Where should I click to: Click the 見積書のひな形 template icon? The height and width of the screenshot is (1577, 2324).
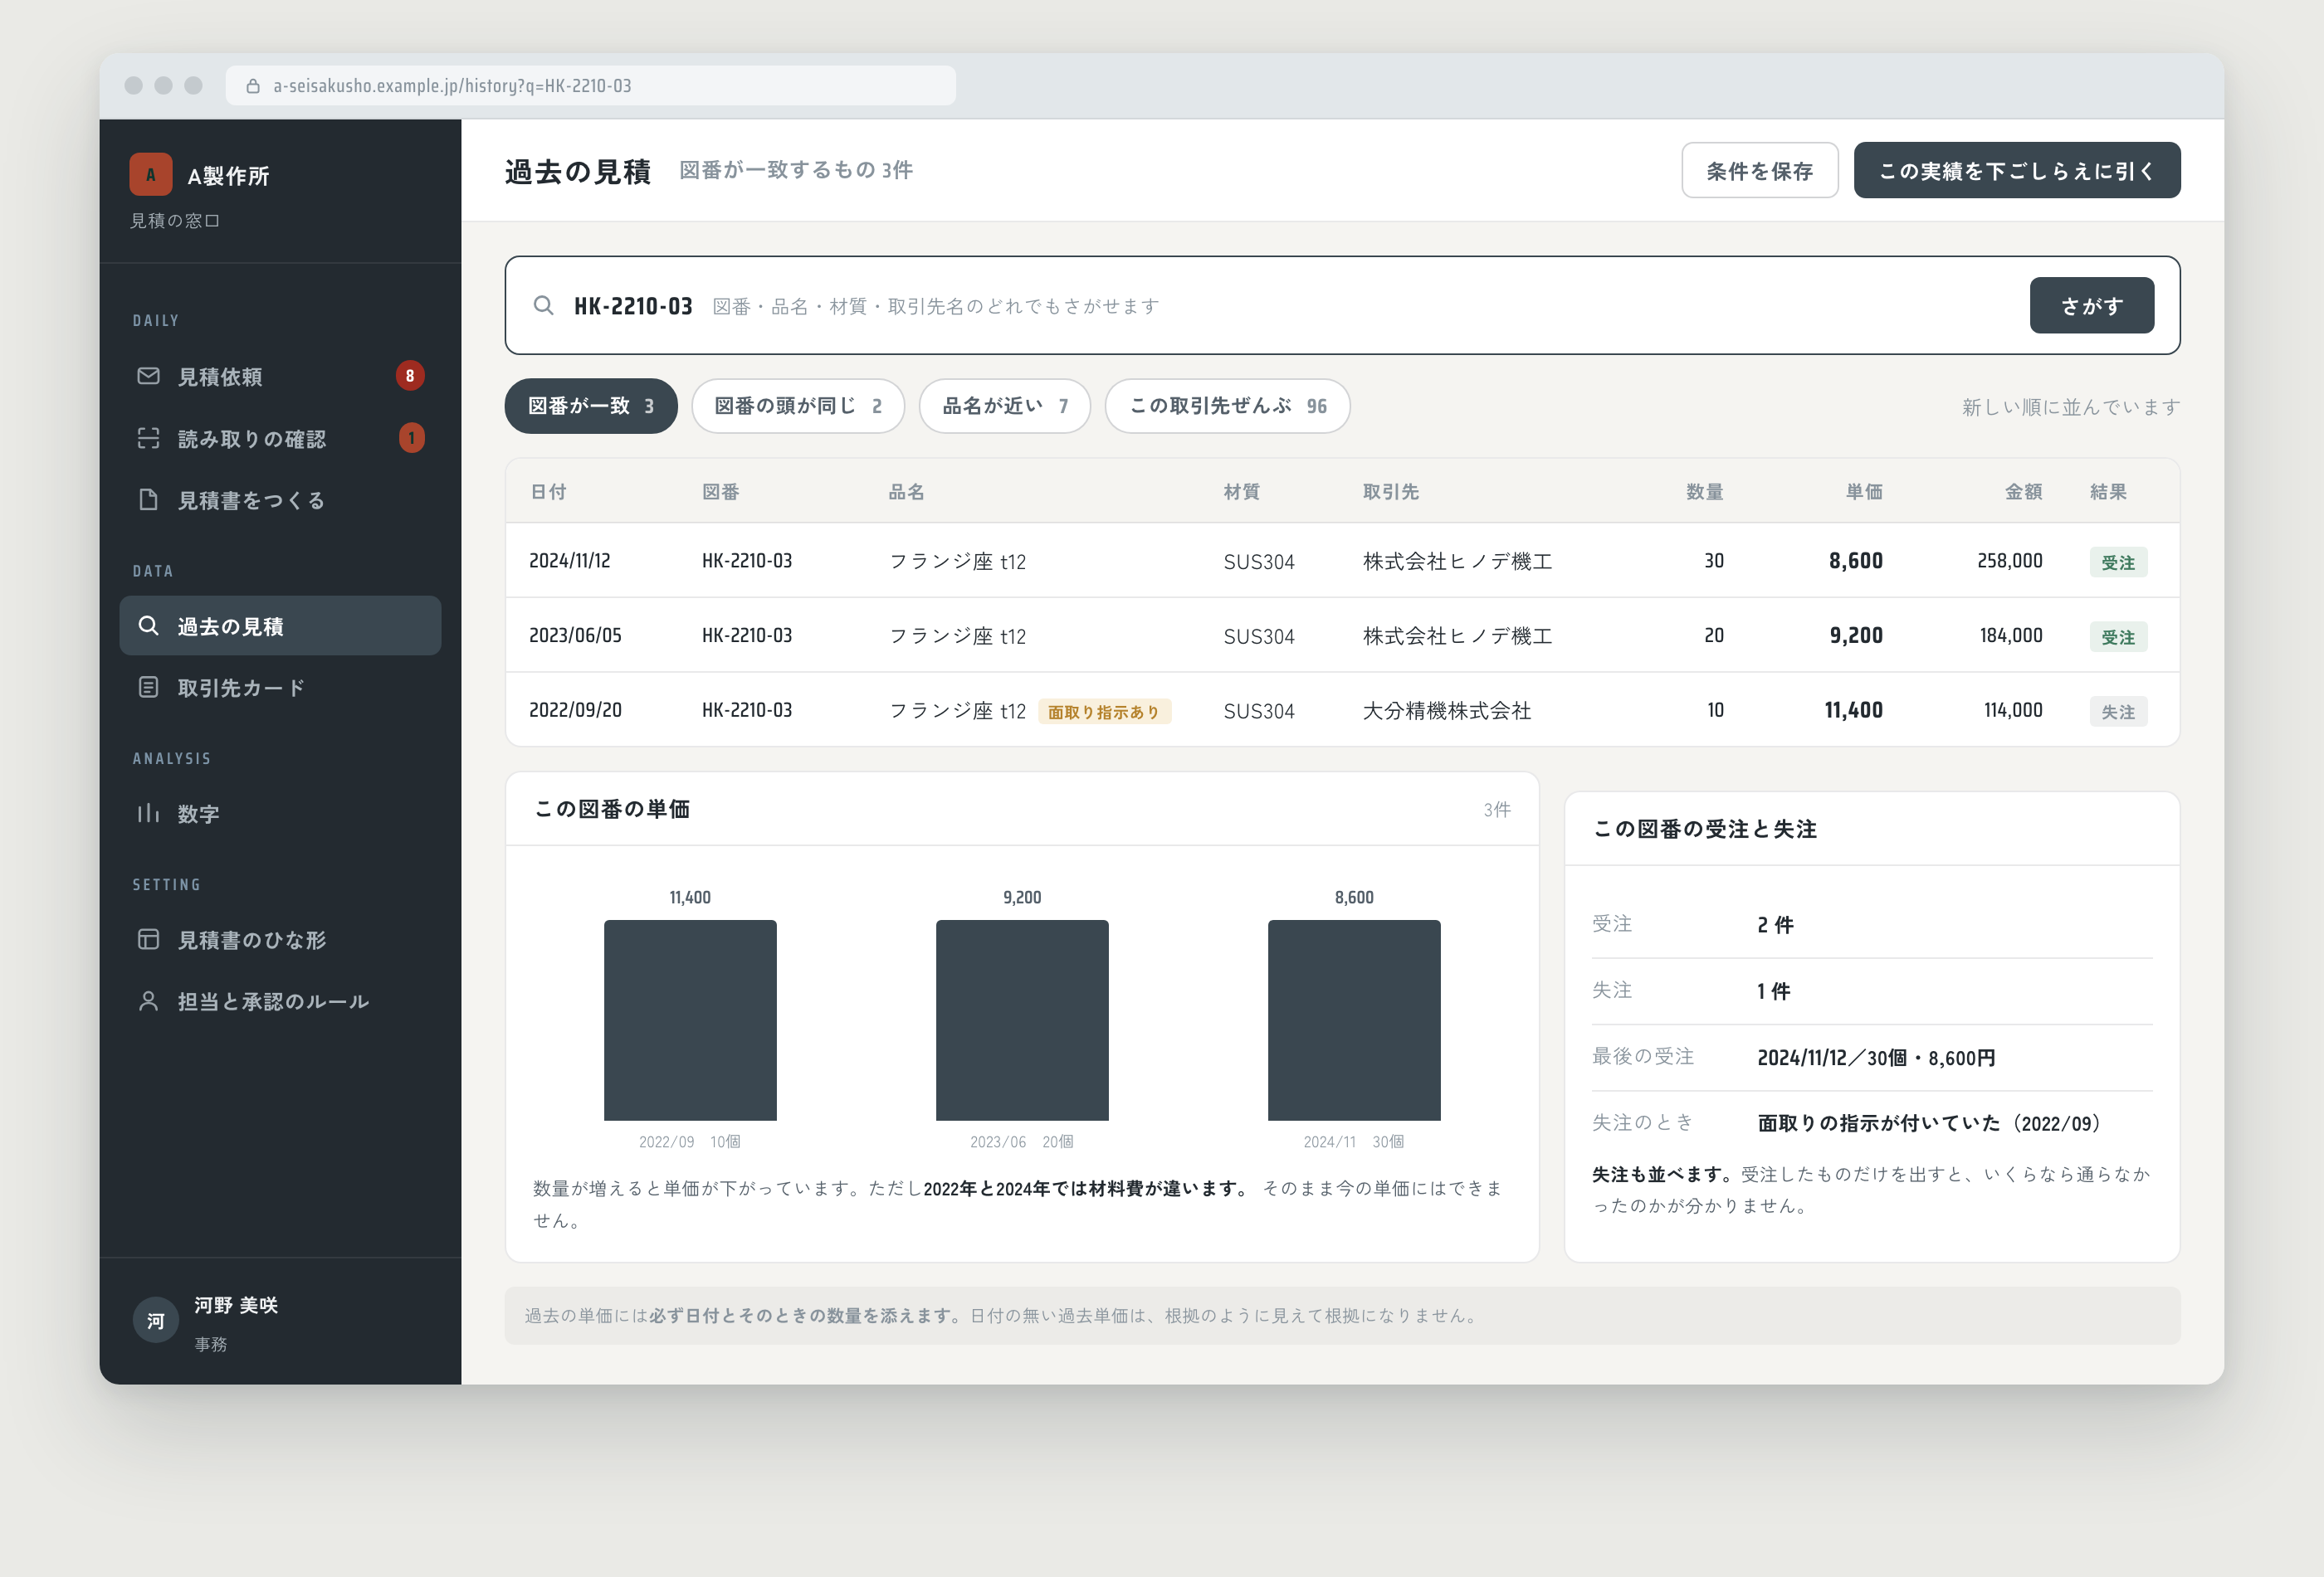tap(148, 939)
